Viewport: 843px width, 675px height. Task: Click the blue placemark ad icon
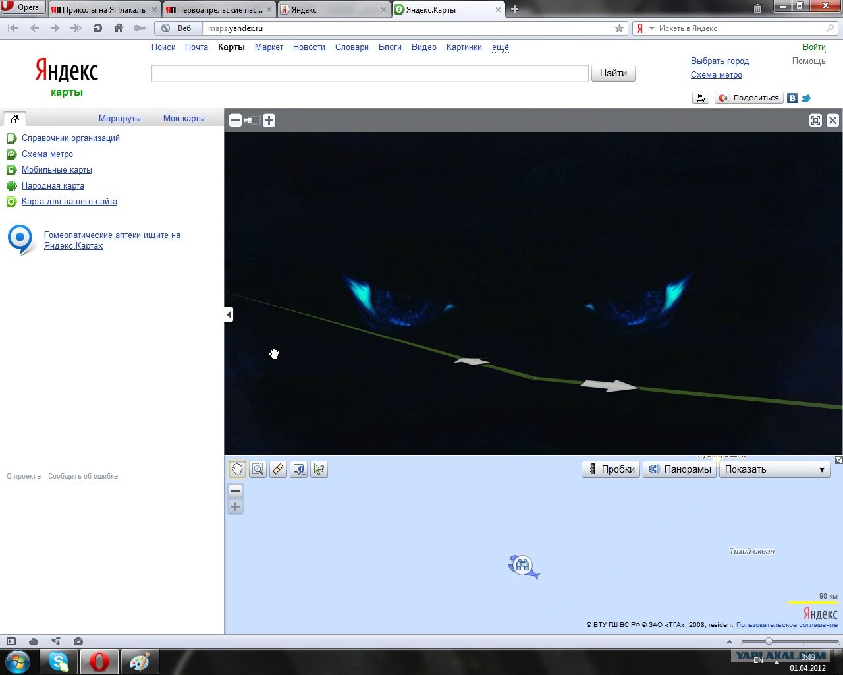pos(21,240)
